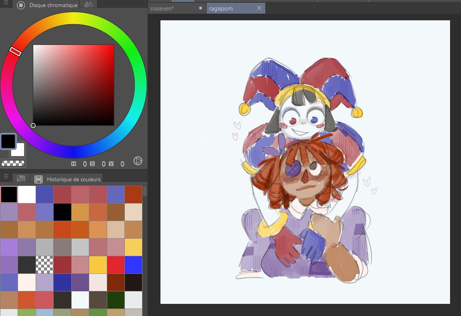
Task: Switch to the sixseven* document tab
Action: (176, 9)
